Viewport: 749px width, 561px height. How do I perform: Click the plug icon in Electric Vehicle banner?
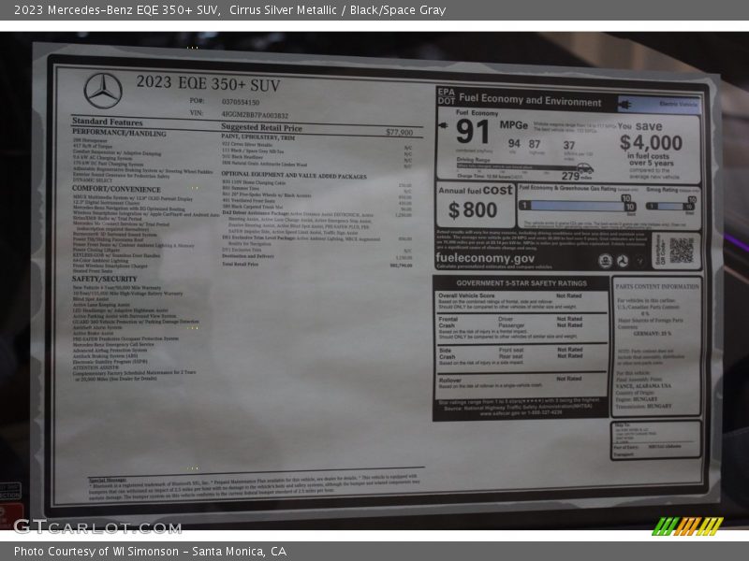coord(624,105)
